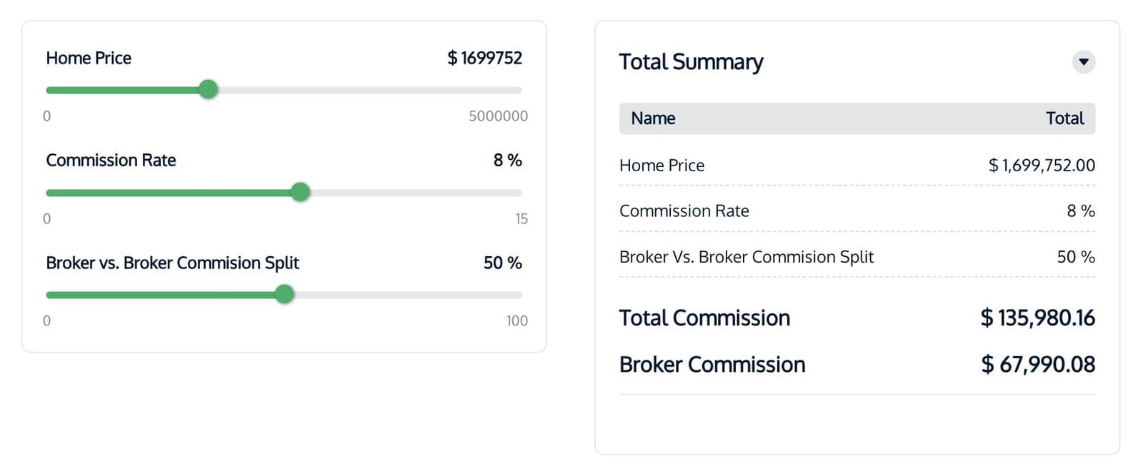
Task: Click the 8 % value above Commission Rate slider
Action: (x=507, y=161)
